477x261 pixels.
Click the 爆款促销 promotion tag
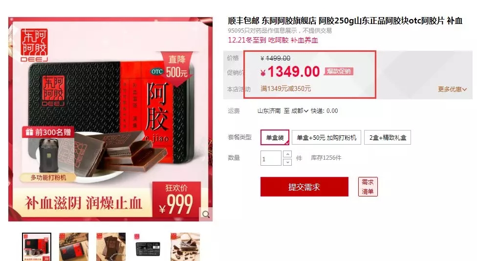click(339, 71)
